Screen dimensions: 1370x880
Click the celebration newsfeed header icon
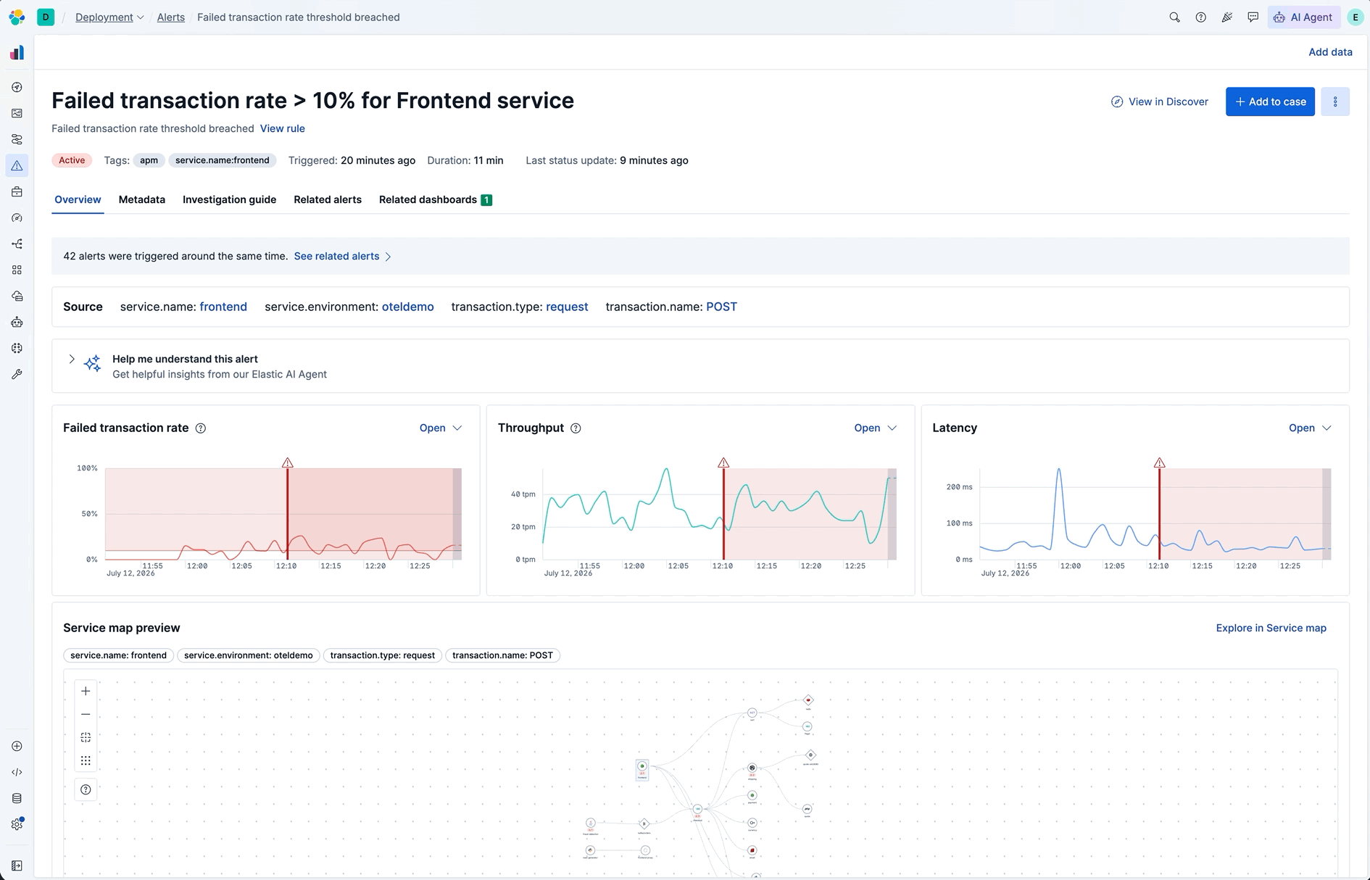(x=1226, y=17)
